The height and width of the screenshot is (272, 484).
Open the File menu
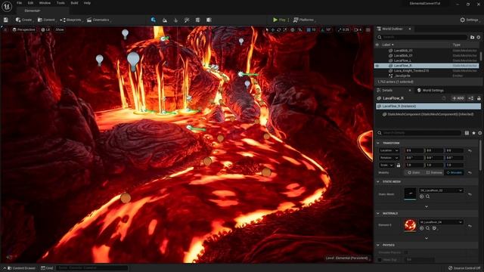(19, 3)
